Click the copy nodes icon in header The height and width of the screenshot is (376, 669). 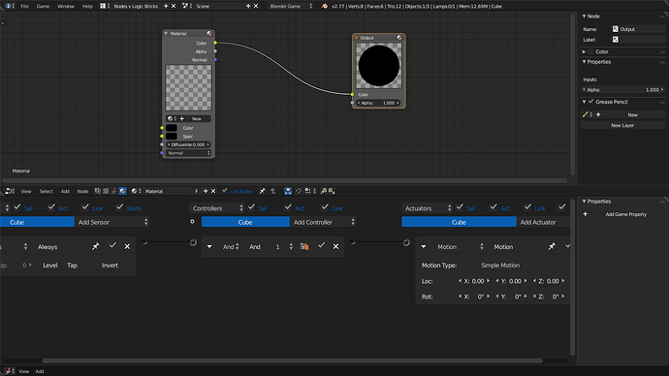pyautogui.click(x=324, y=191)
